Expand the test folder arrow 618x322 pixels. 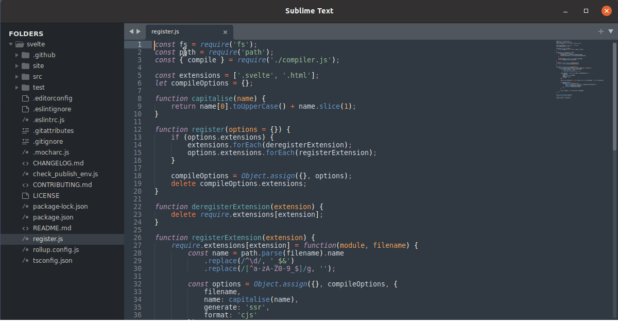(x=17, y=88)
